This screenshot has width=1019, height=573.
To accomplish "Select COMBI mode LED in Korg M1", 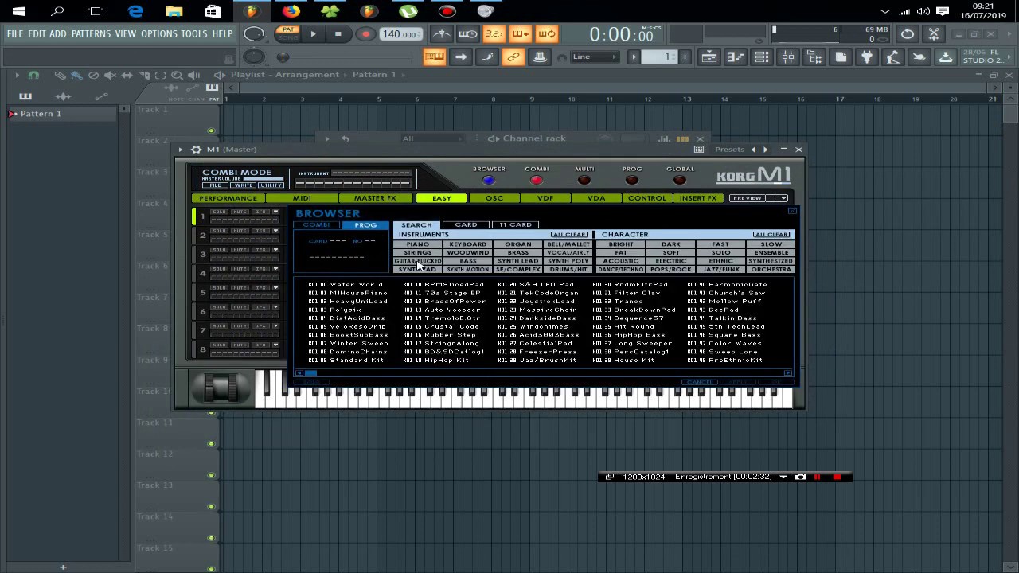I will click(x=537, y=181).
